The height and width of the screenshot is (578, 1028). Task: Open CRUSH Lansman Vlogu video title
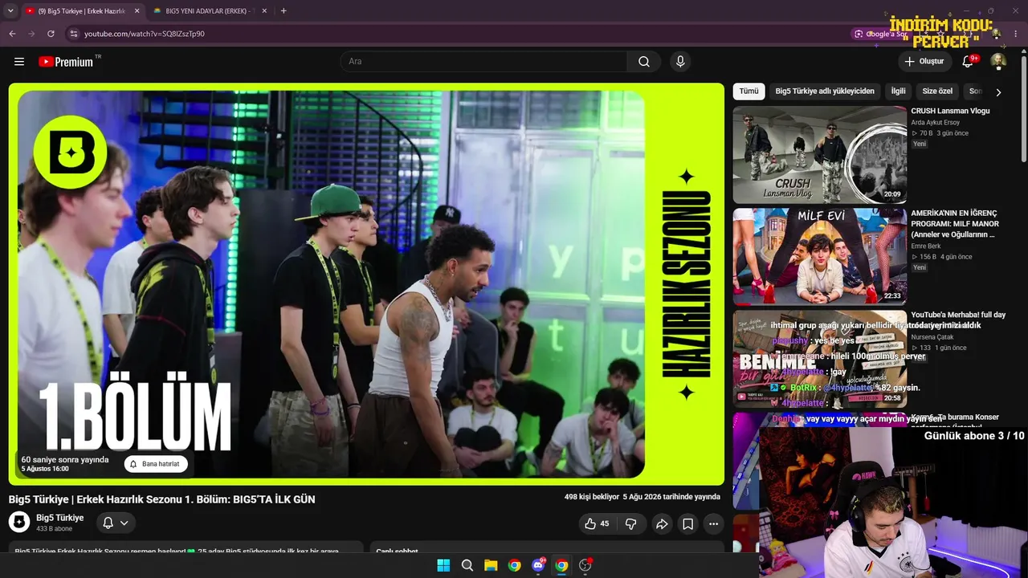[950, 111]
